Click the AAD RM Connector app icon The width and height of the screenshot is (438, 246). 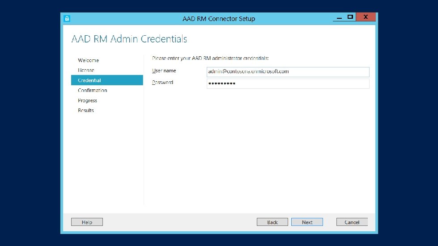(67, 18)
